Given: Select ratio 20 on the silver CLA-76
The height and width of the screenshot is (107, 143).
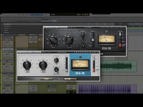Looking at the screenshot, I should [x=66, y=59].
